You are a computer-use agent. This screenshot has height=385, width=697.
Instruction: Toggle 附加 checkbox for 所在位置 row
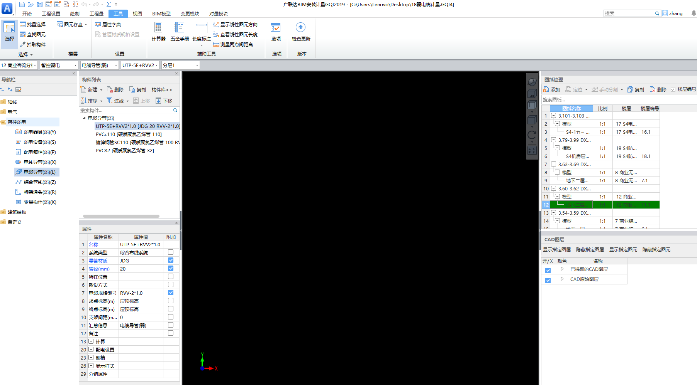171,276
